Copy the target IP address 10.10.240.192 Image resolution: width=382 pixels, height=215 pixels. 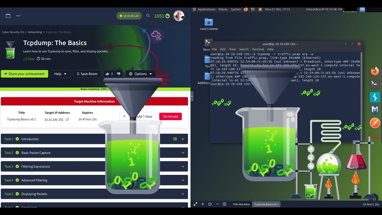coord(67,119)
